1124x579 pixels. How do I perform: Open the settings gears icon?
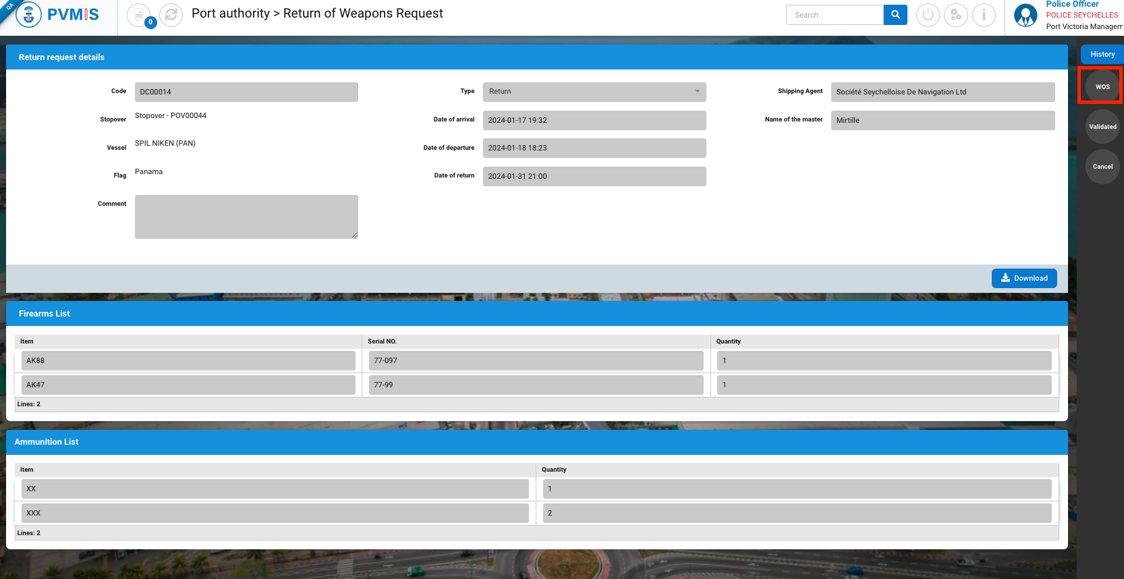click(x=955, y=15)
